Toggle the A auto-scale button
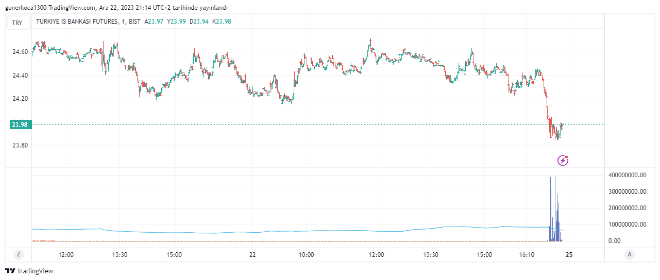 coord(629,254)
